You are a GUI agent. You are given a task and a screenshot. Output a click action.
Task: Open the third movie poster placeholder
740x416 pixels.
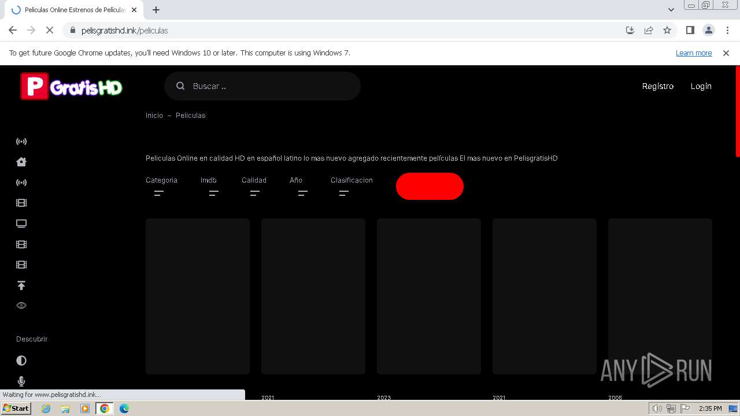click(429, 296)
